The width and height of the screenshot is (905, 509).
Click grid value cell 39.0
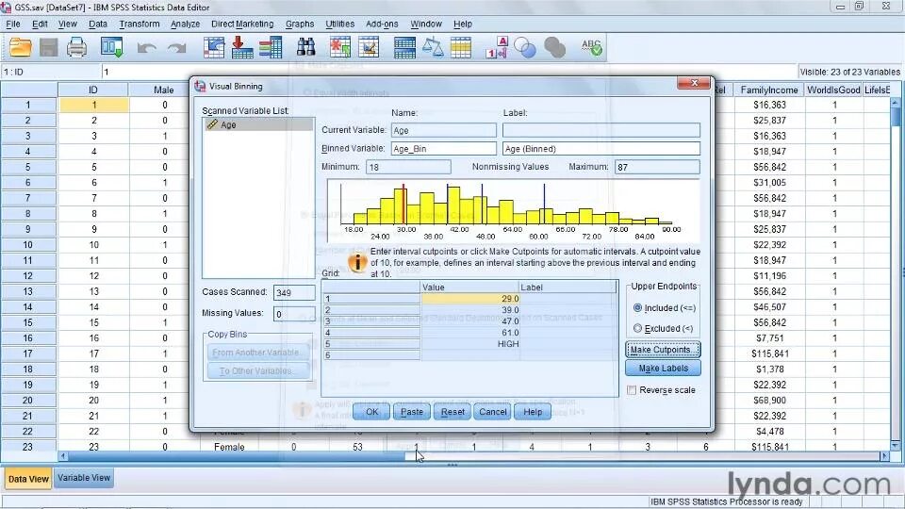point(470,310)
